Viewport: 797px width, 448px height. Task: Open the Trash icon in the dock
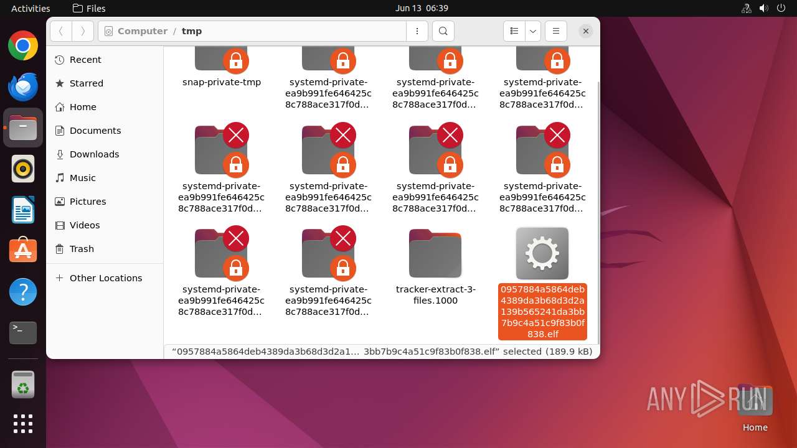[23, 385]
